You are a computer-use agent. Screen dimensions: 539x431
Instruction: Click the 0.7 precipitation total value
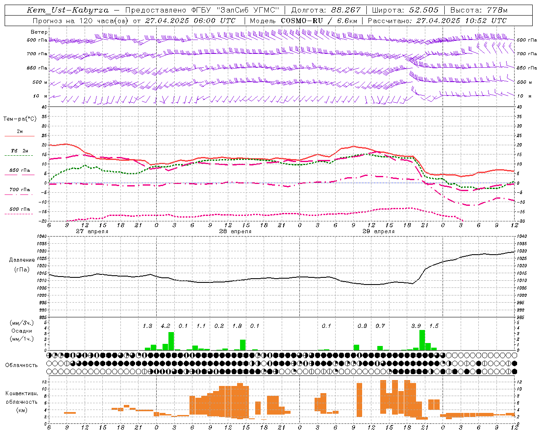(380, 326)
